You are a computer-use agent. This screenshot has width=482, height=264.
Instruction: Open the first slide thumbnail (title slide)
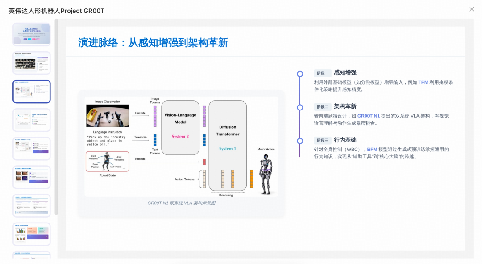(32, 34)
